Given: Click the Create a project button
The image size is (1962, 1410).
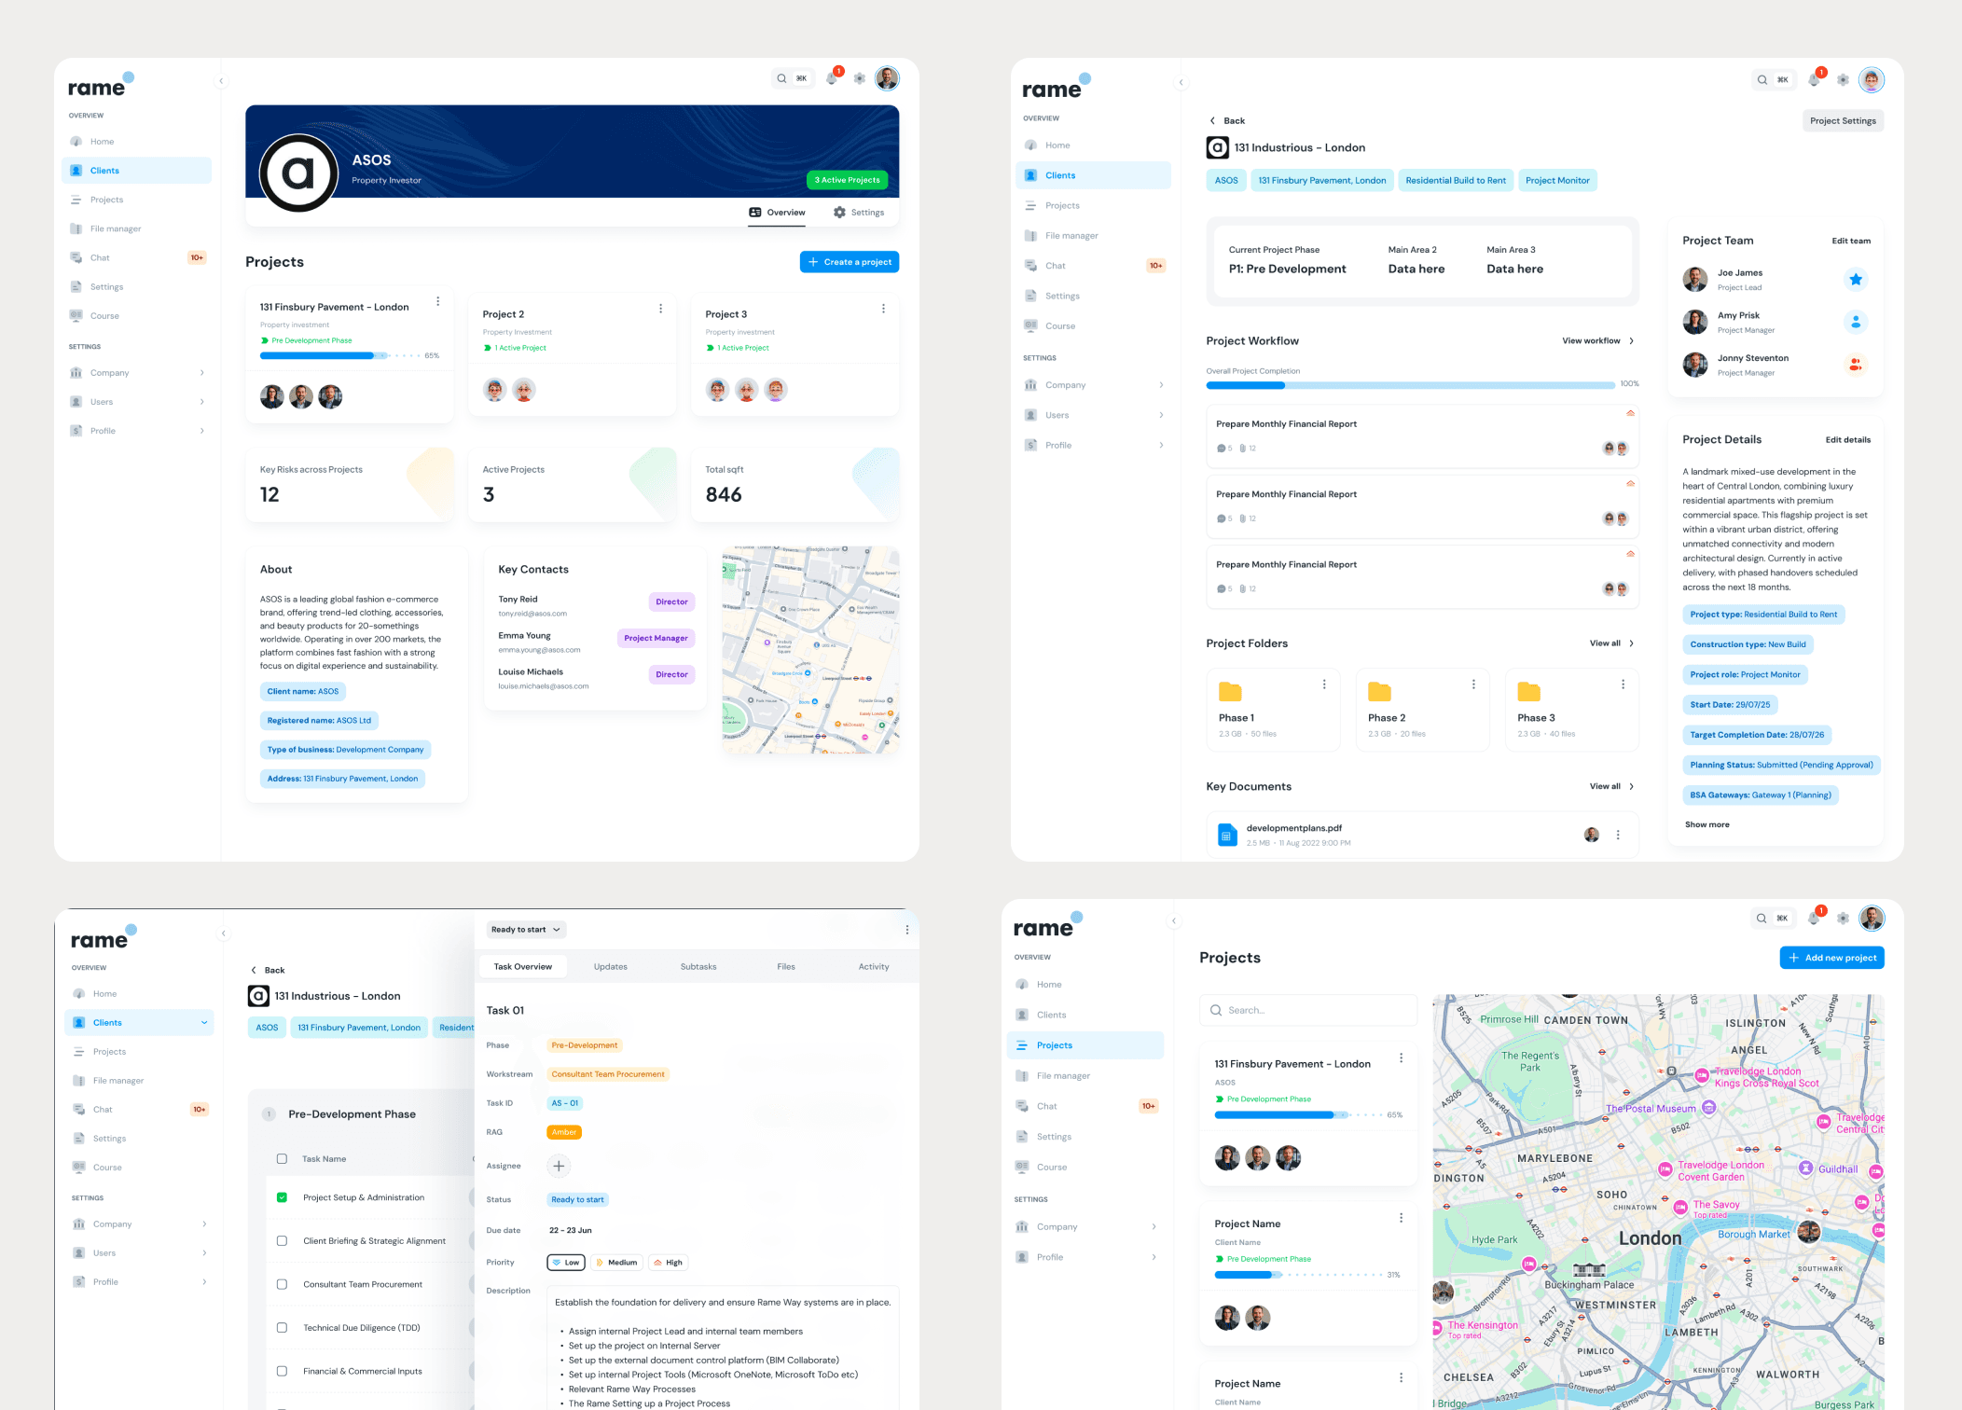Looking at the screenshot, I should 849,262.
